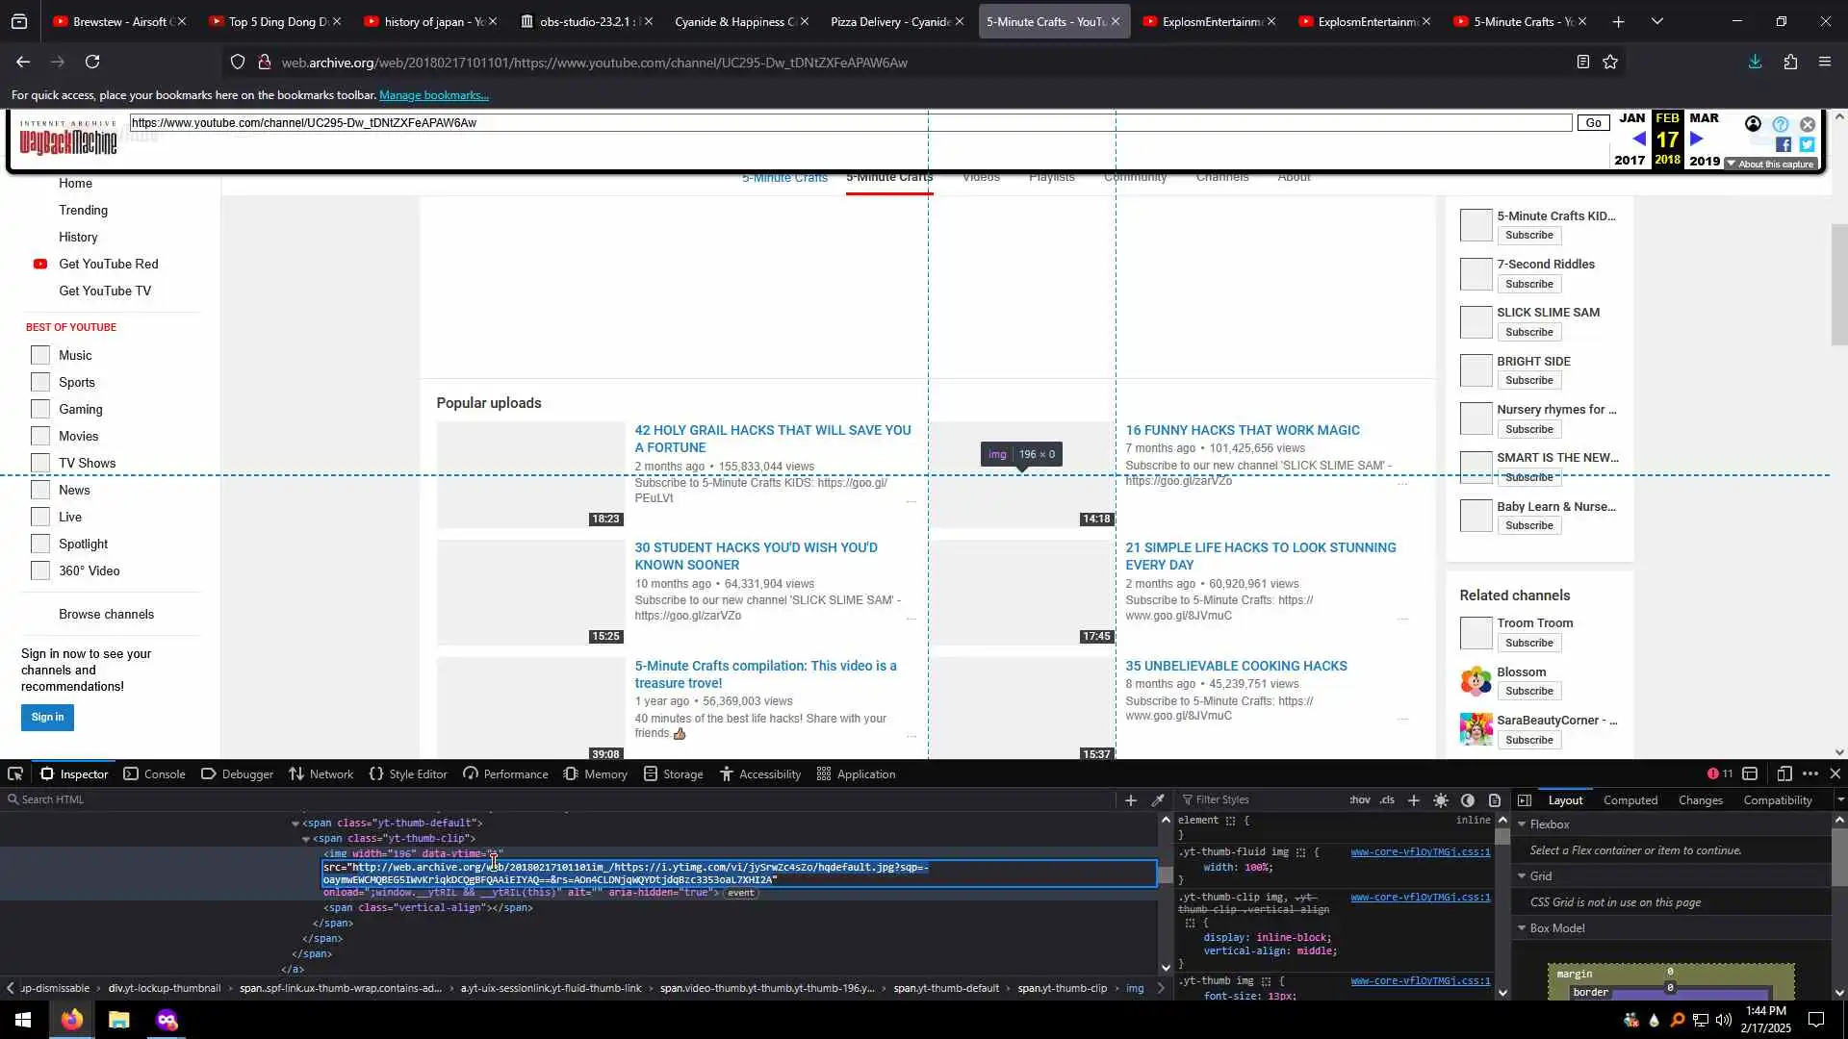Image resolution: width=1848 pixels, height=1039 pixels.
Task: Click the Firefox downloads arrow icon
Action: [1755, 62]
